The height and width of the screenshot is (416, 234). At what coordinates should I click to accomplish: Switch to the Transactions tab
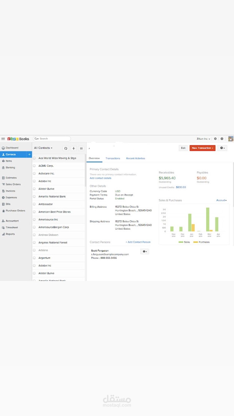113,158
